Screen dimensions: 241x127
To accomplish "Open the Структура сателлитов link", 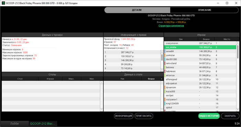I will click(x=171, y=26).
